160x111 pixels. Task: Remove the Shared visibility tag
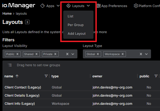tap(37, 54)
